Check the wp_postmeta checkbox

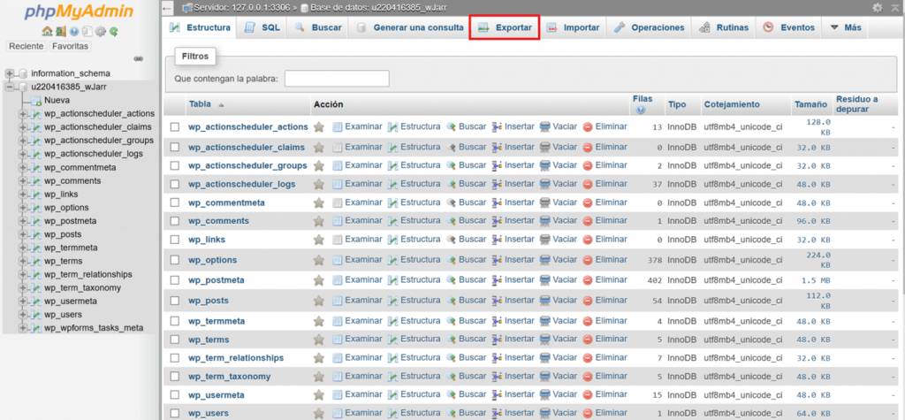[x=175, y=280]
